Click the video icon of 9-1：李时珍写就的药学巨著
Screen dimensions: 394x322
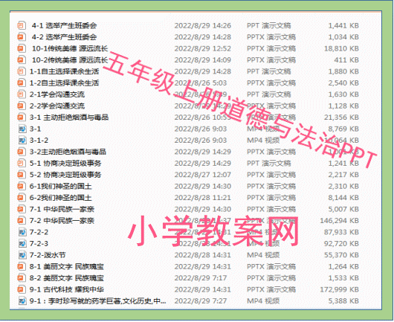(x=22, y=301)
